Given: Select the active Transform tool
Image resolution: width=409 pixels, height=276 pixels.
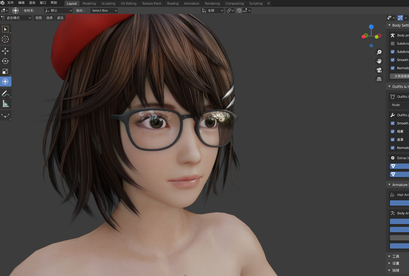Looking at the screenshot, I should coord(5,81).
